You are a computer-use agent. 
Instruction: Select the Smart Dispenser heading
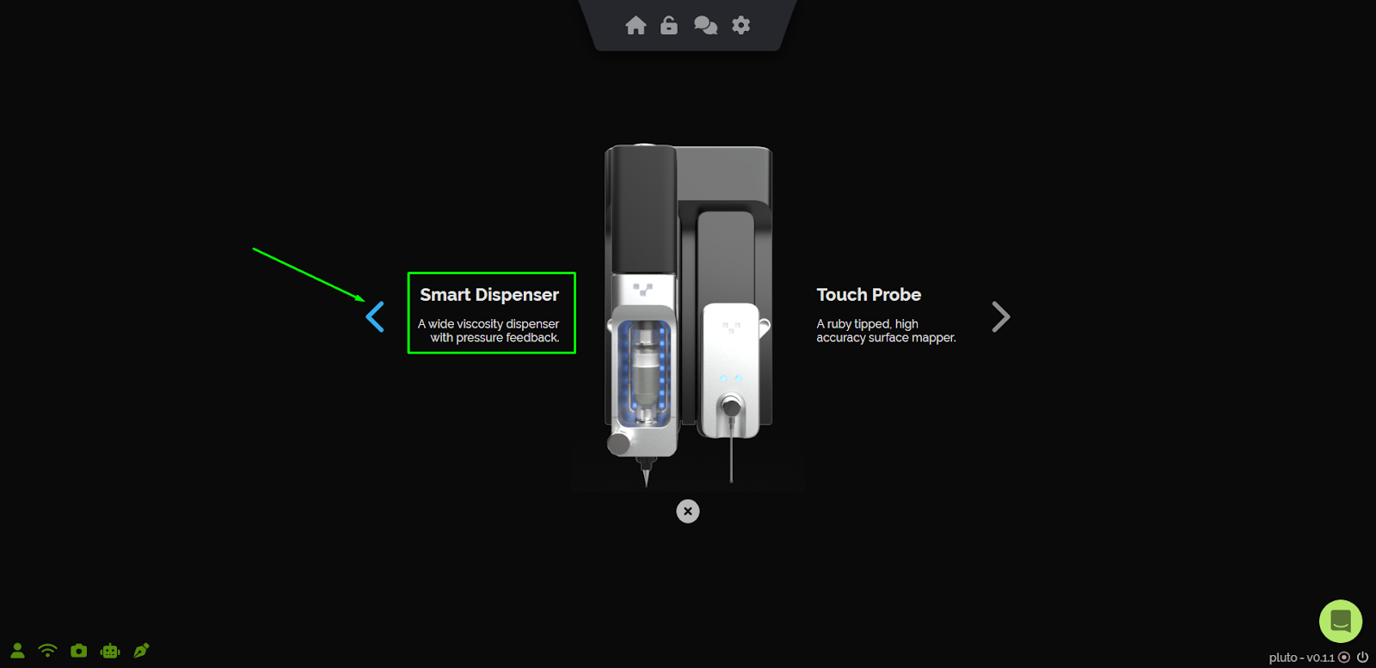489,295
